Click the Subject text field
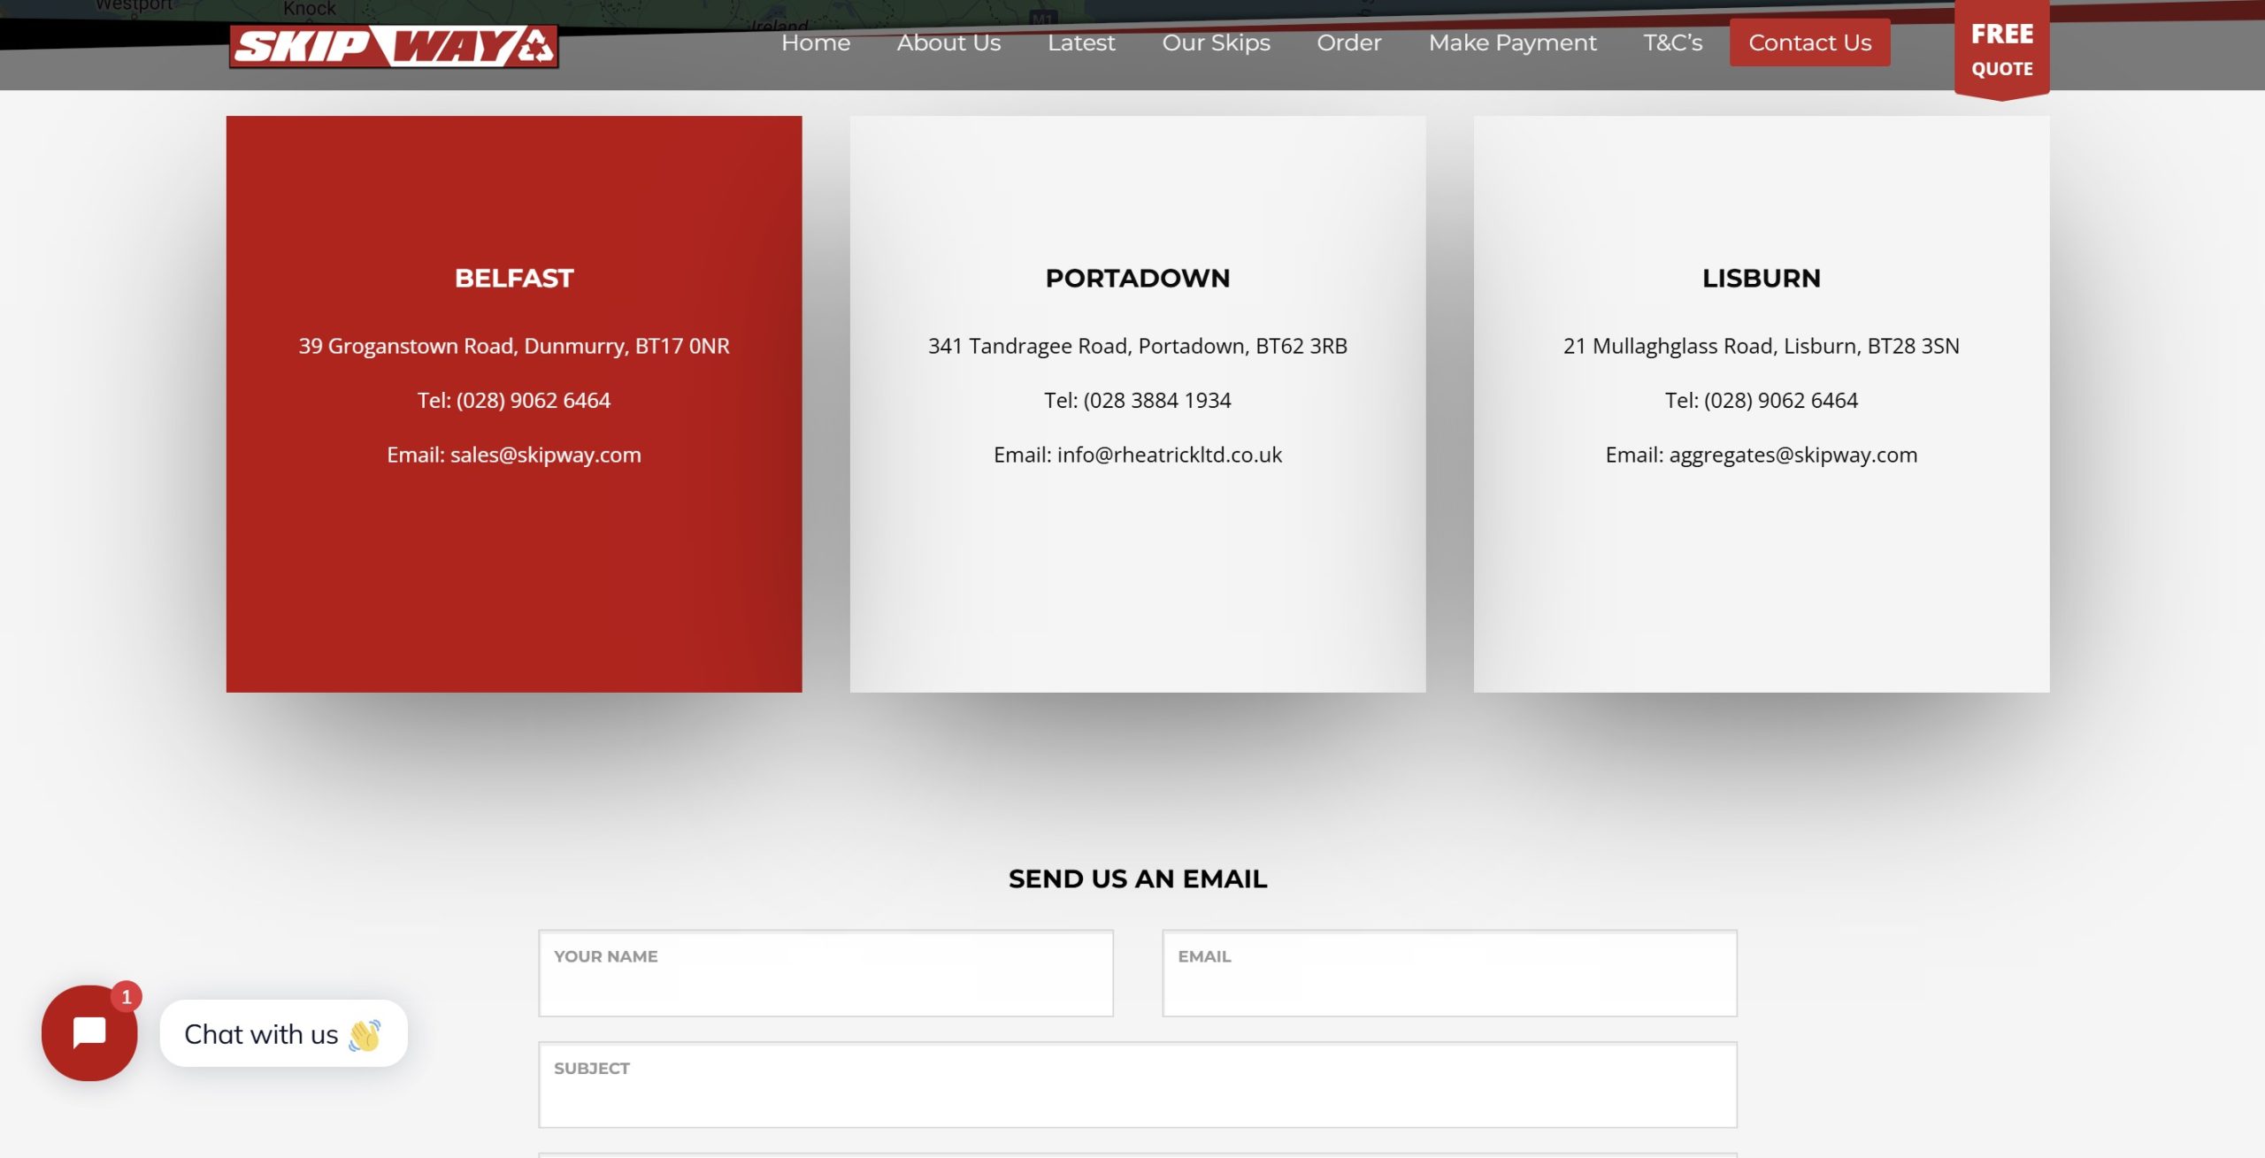Image resolution: width=2265 pixels, height=1158 pixels. (x=1137, y=1085)
